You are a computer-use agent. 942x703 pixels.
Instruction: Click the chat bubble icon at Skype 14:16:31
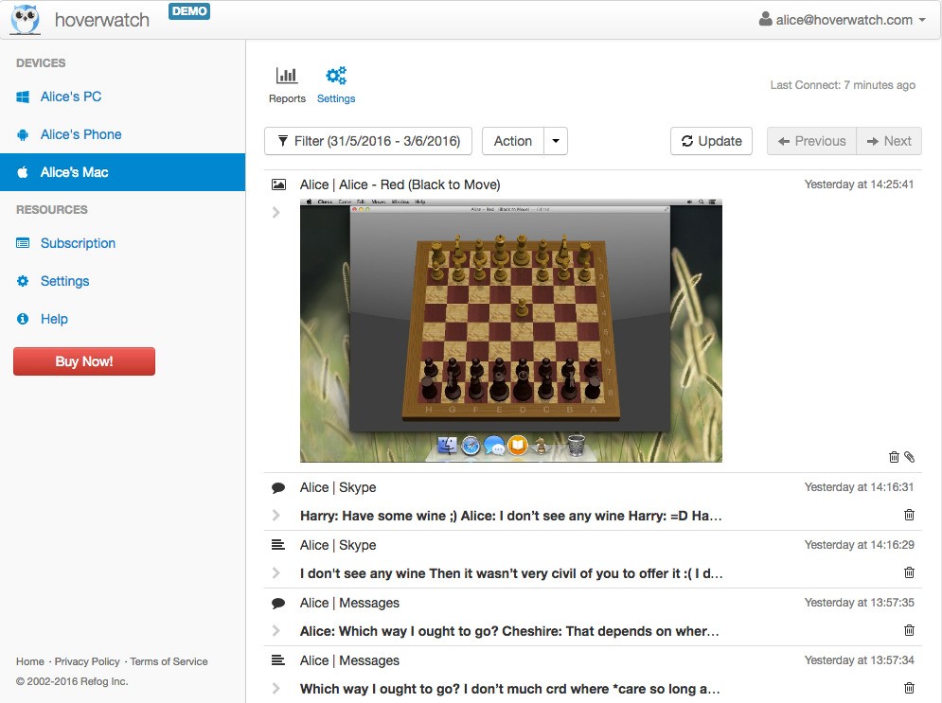coord(278,487)
